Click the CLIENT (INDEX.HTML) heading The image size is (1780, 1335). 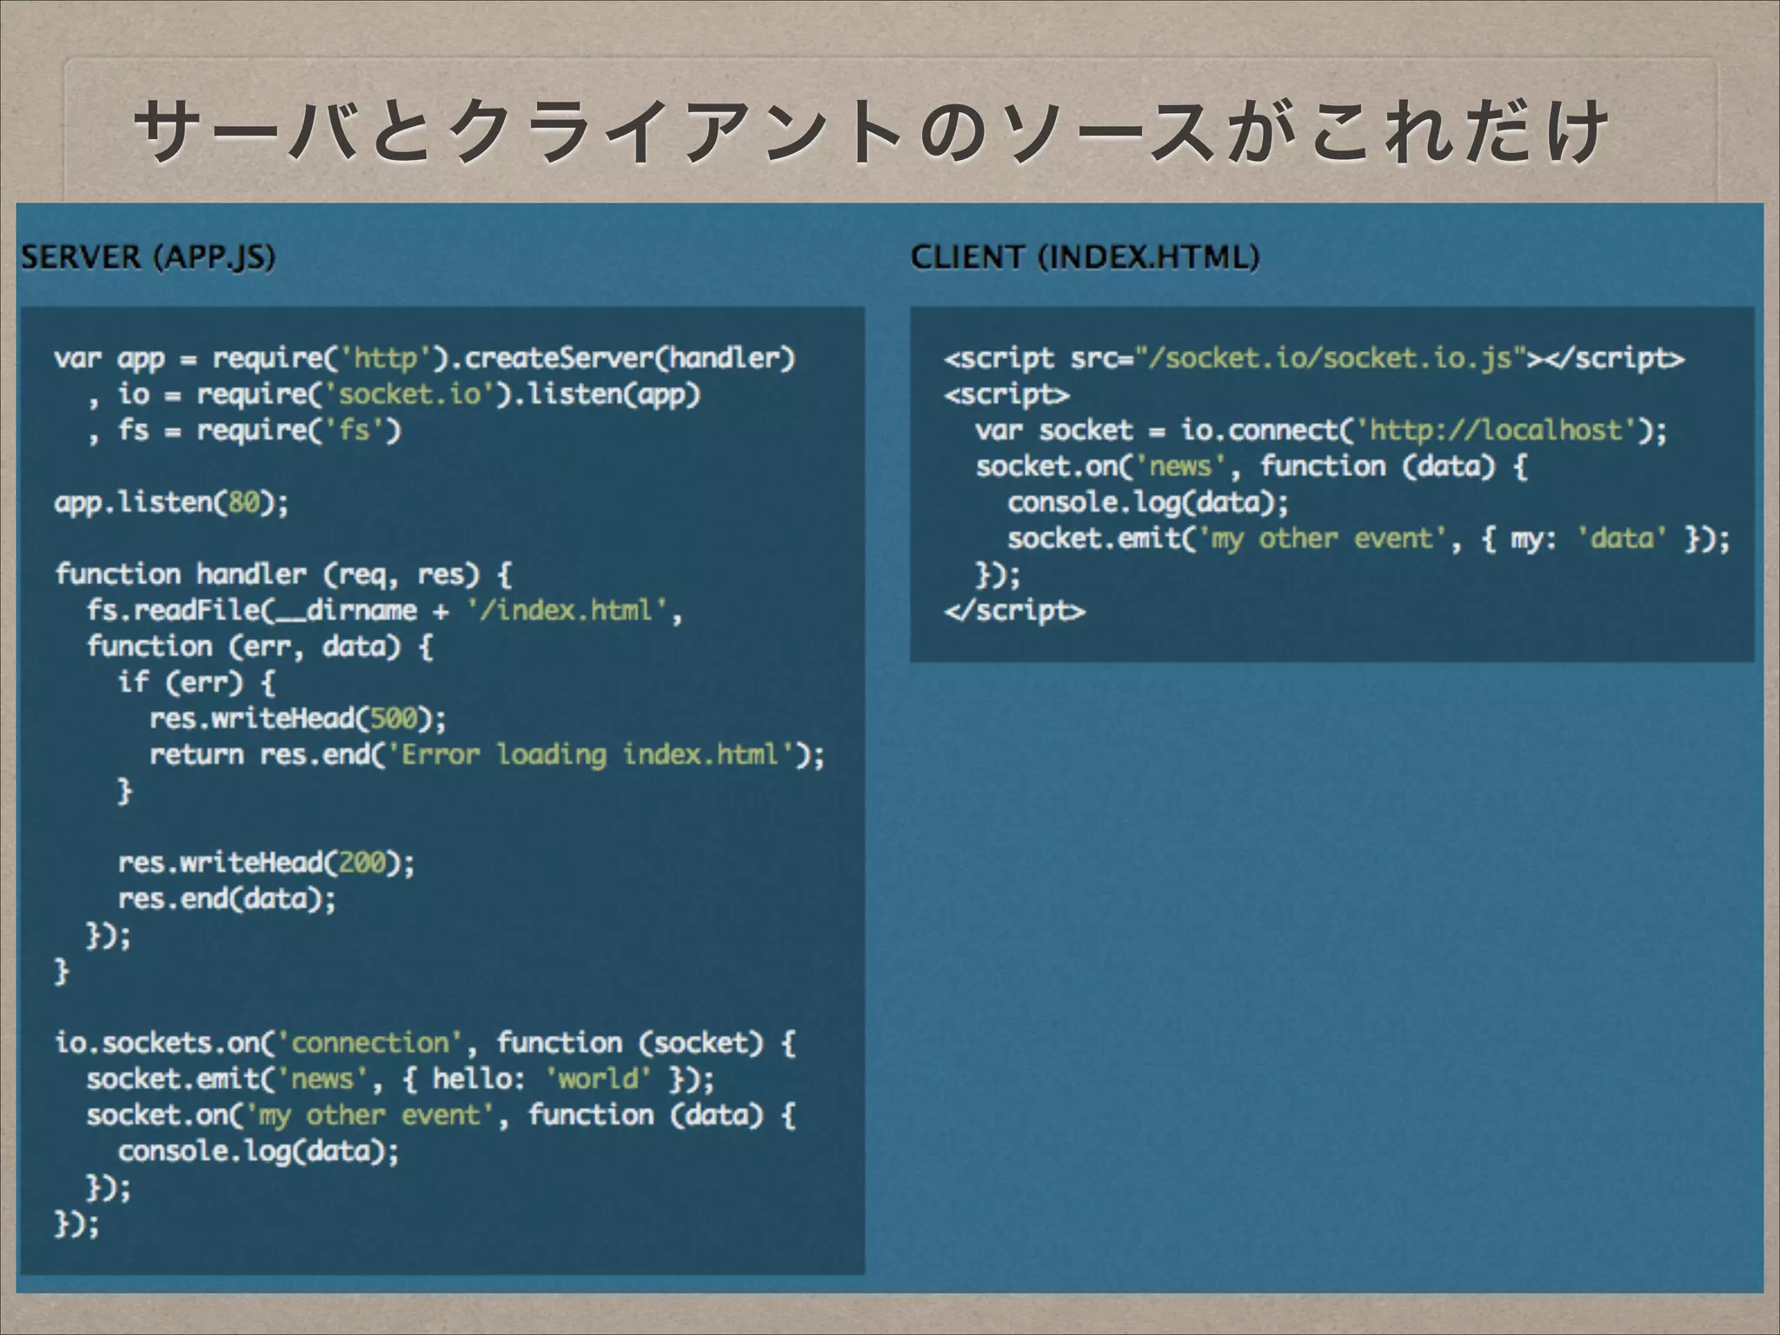pos(1085,257)
